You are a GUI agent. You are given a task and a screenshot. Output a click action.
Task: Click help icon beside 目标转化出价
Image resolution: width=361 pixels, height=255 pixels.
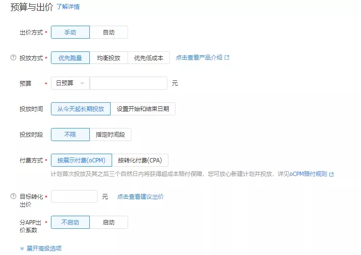pos(13,196)
